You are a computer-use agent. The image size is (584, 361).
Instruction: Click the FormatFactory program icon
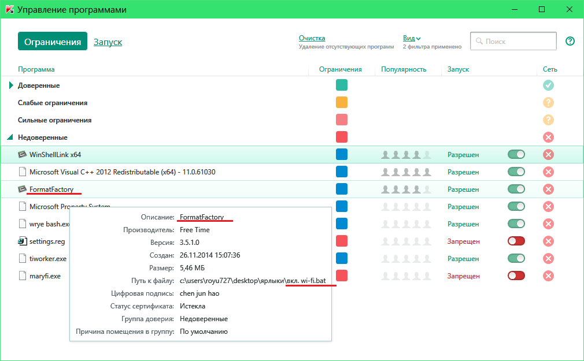pos(23,189)
